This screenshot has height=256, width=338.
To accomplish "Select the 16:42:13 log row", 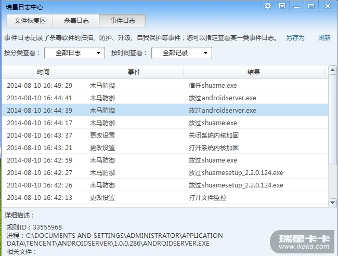I will point(165,198).
